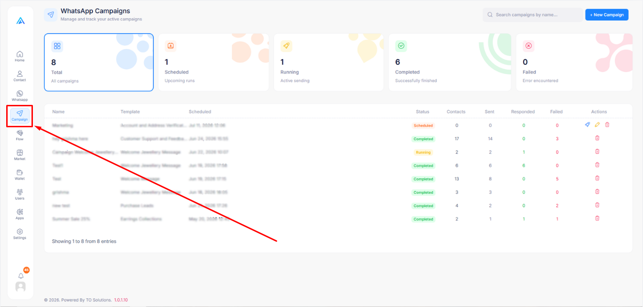
Task: Delete the Summer Sale 25% campaign
Action: click(x=597, y=218)
